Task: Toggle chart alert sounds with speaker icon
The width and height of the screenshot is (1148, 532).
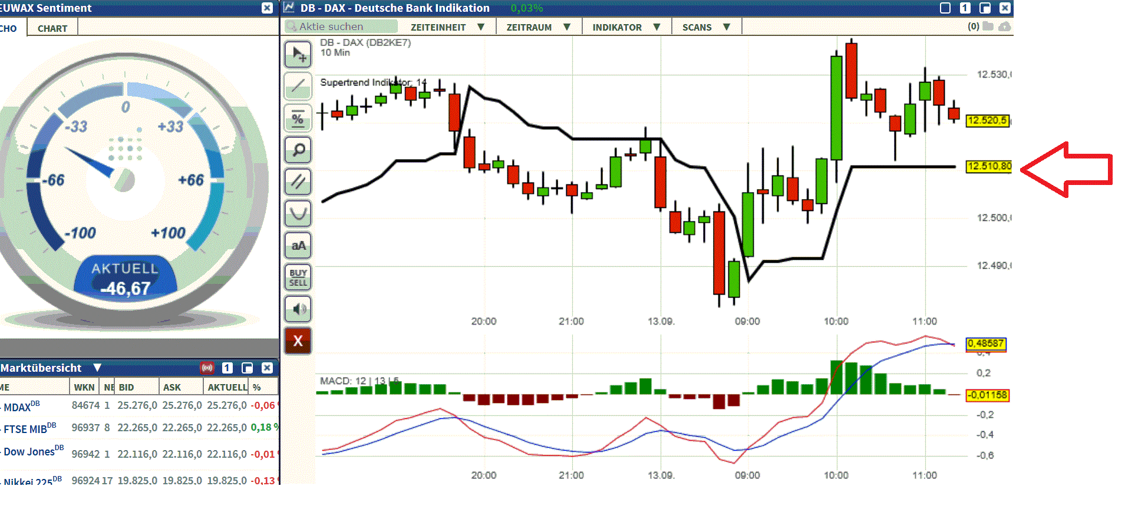Action: click(298, 309)
